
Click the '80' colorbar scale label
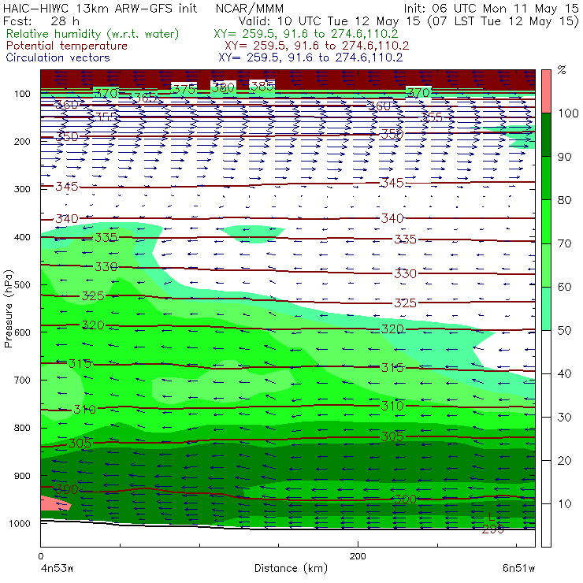[564, 200]
